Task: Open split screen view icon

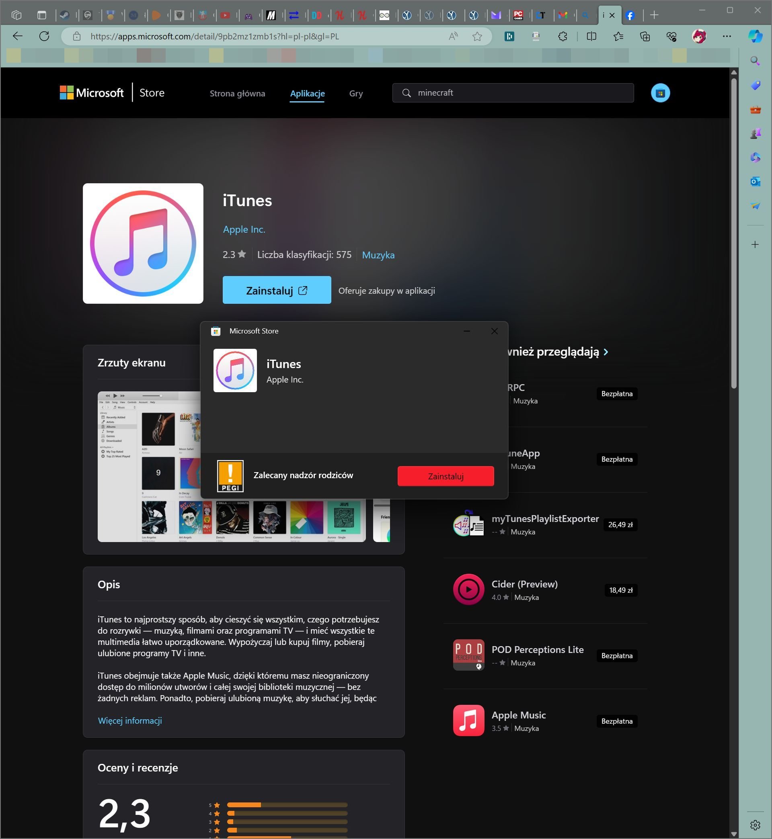Action: (x=591, y=36)
